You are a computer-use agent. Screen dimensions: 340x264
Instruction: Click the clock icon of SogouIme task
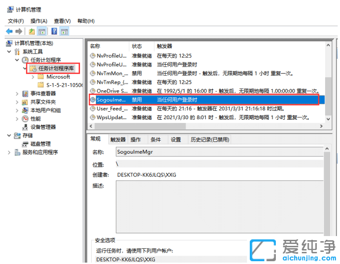93,100
